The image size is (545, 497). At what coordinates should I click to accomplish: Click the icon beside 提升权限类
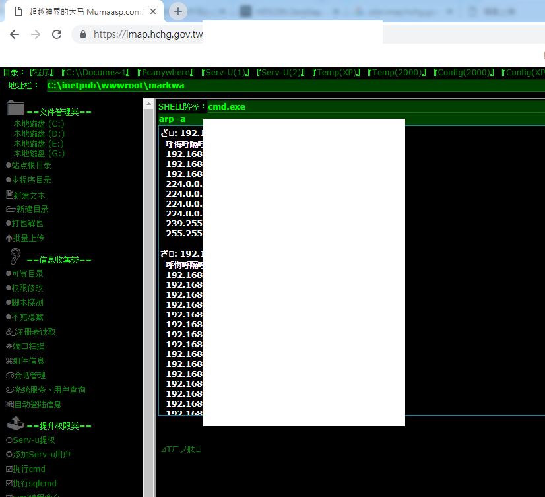(x=16, y=423)
